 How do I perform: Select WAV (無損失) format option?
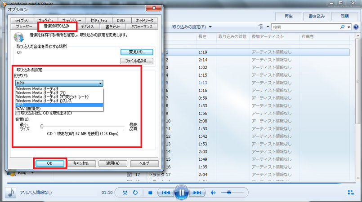coord(59,109)
